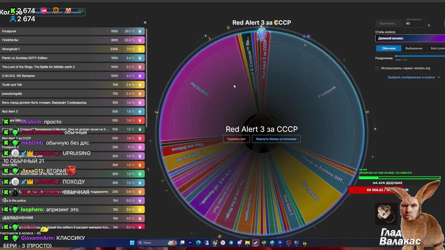Click the Tooth and Tail row icon
Viewport: 445px width, 250px height.
tap(140, 85)
